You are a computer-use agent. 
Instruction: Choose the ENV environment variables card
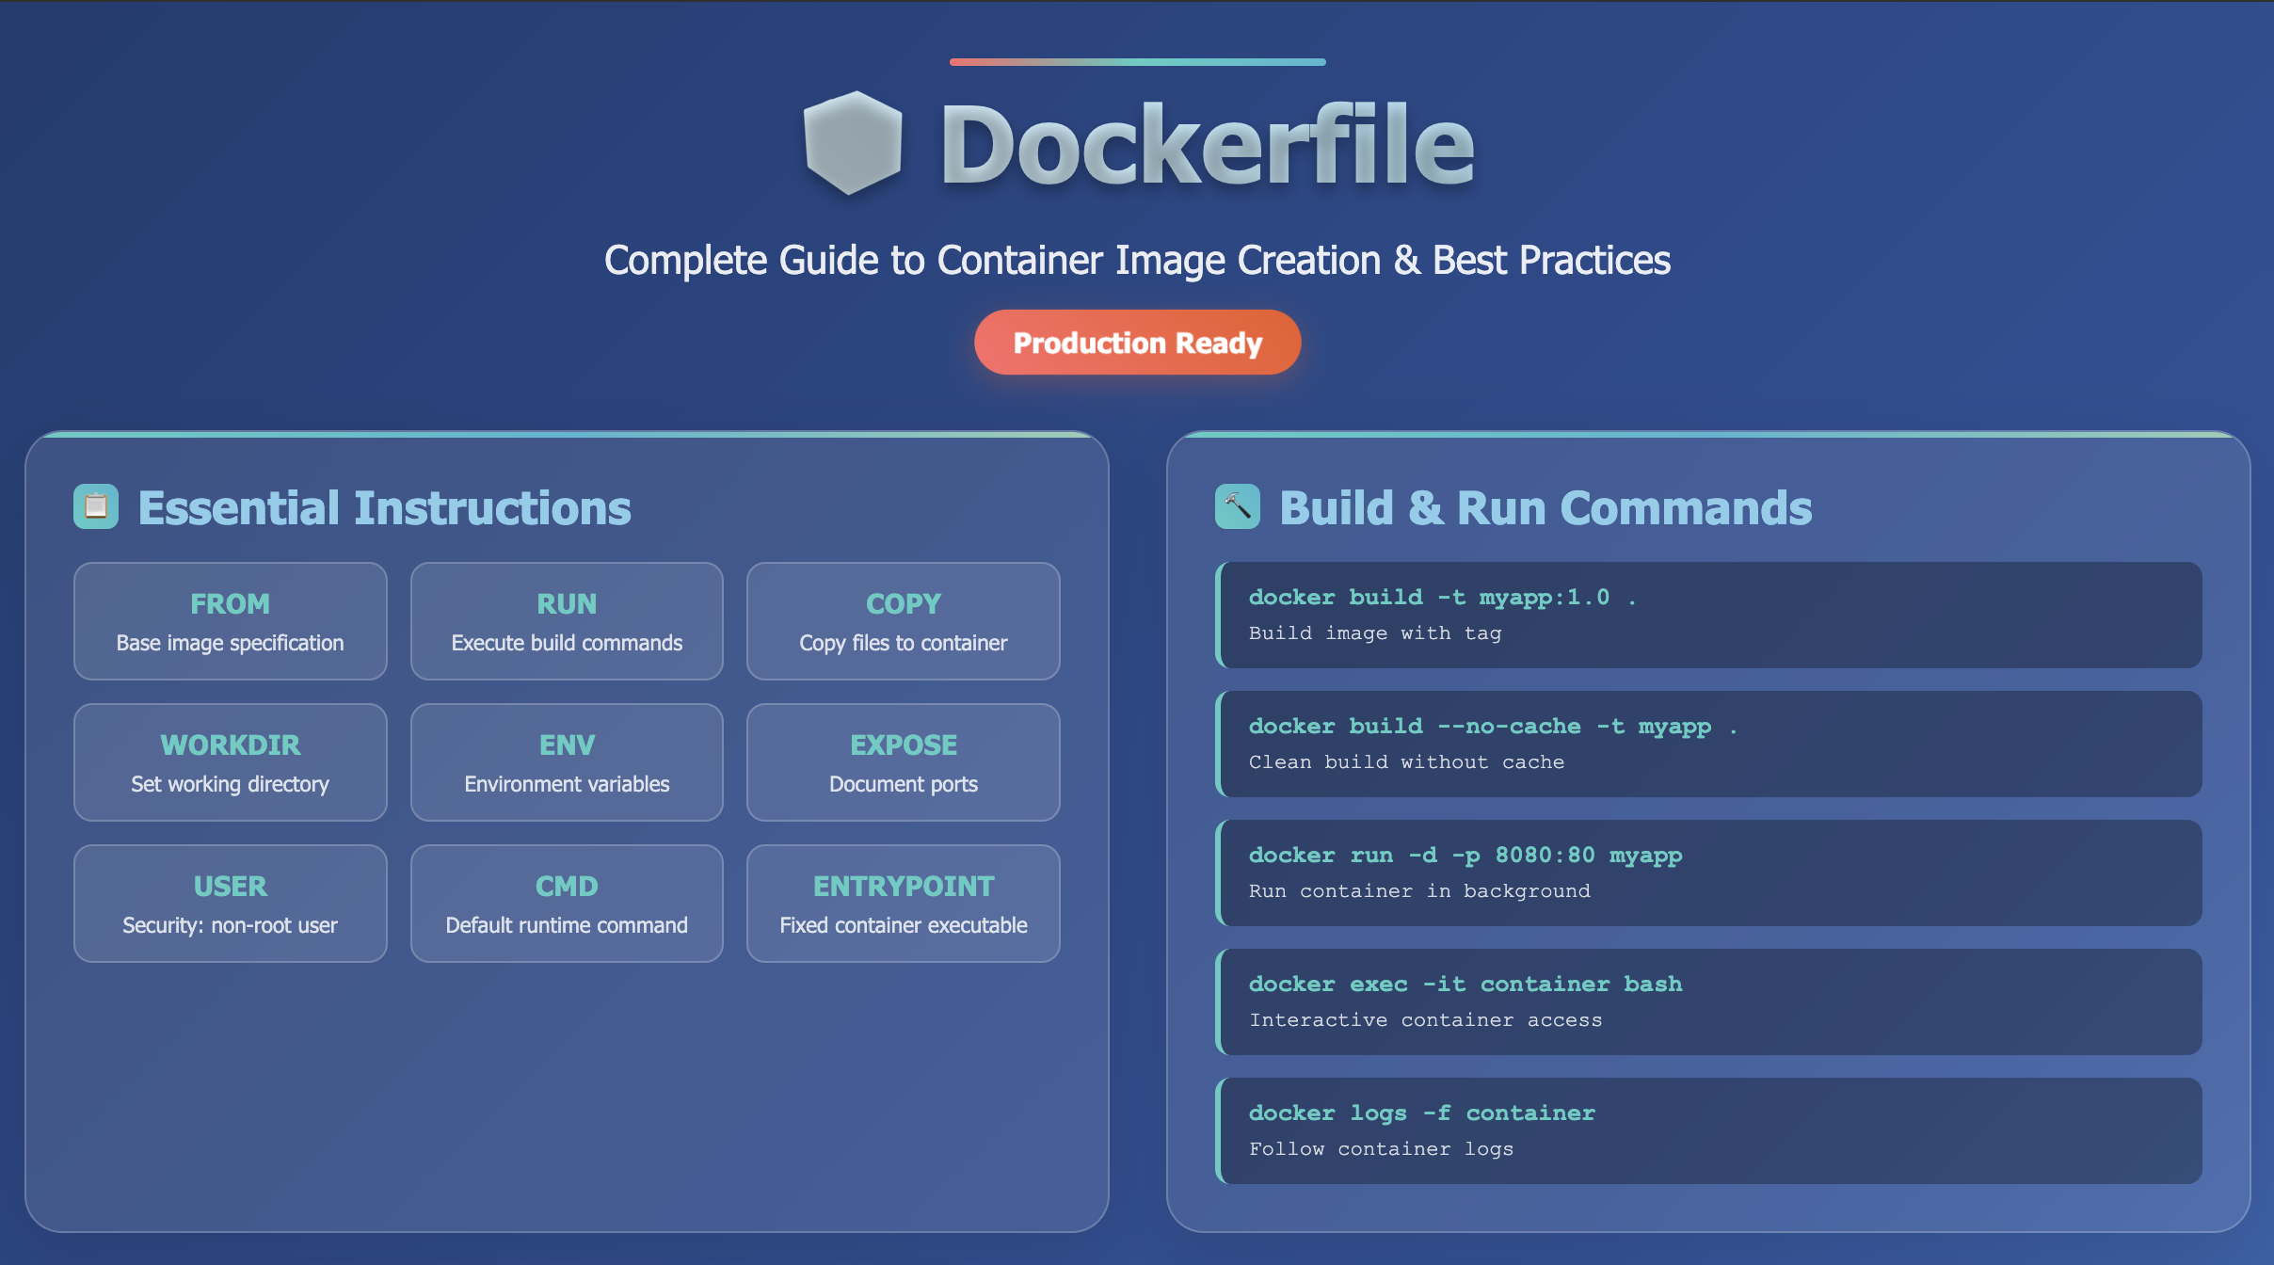tap(567, 762)
